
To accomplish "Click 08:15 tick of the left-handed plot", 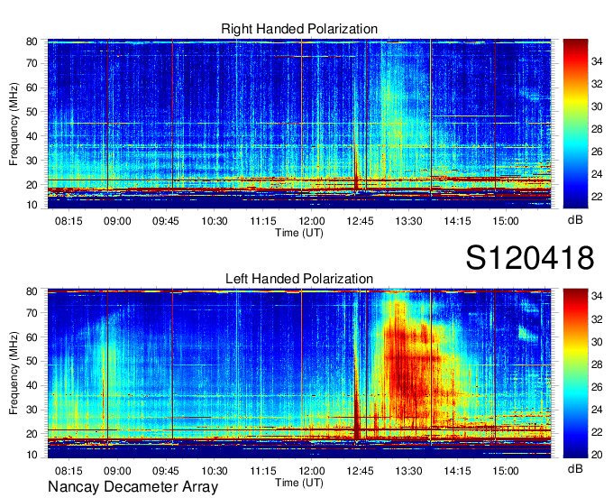I will [69, 470].
